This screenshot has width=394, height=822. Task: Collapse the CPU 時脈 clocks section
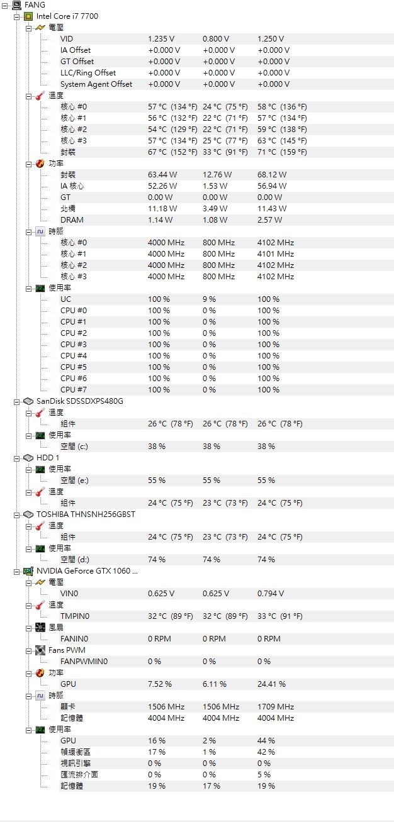point(28,231)
